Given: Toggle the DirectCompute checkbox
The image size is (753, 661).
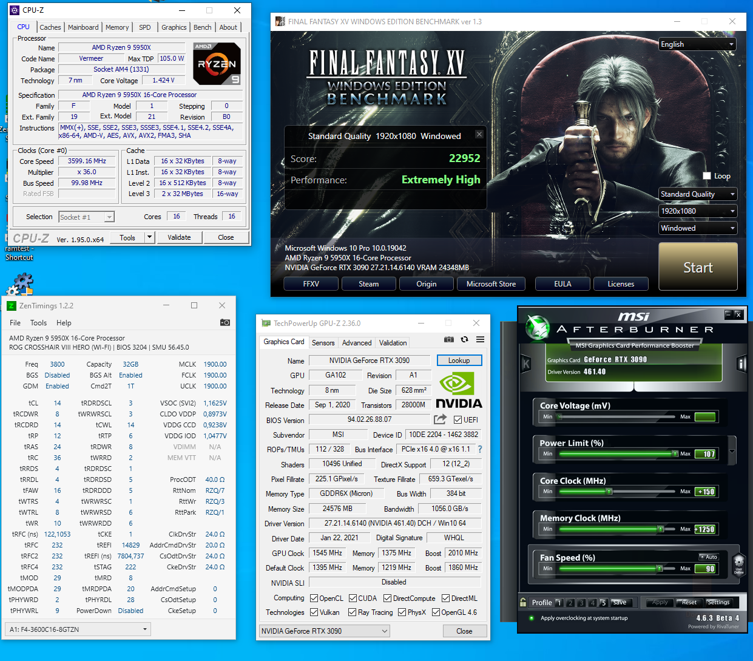Looking at the screenshot, I should 388,598.
